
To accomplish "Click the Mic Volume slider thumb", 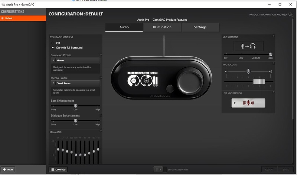I will coord(259,81).
